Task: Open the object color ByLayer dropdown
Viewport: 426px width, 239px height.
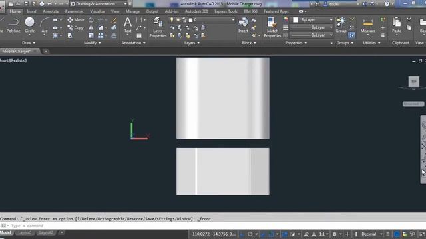Action: (x=312, y=20)
